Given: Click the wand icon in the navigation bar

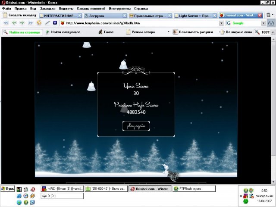Looking at the screenshot, I should pyautogui.click(x=47, y=23).
